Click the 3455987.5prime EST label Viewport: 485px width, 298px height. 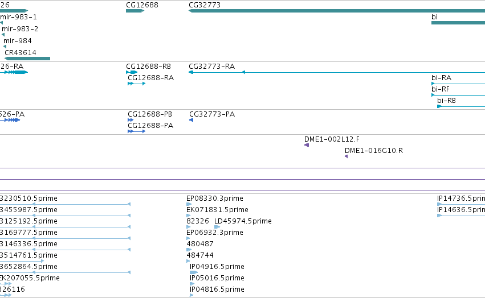click(28, 210)
